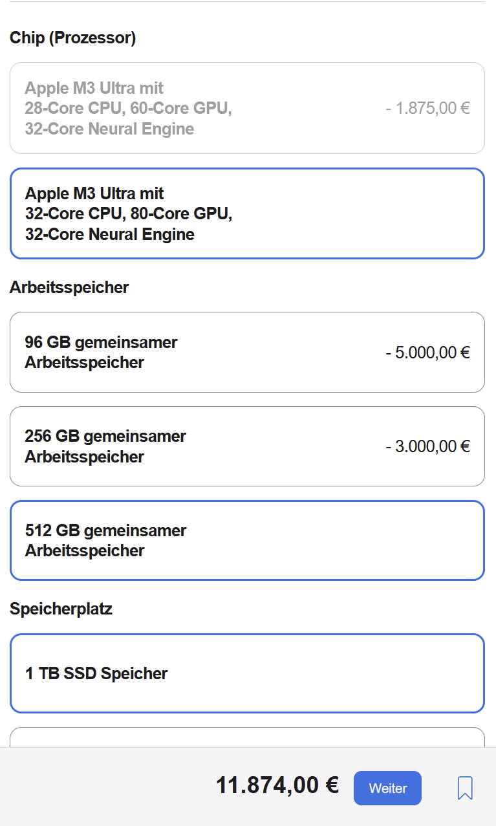Pick the partially visible storage option below 1 TB
This screenshot has height=826, width=496.
tap(247, 737)
